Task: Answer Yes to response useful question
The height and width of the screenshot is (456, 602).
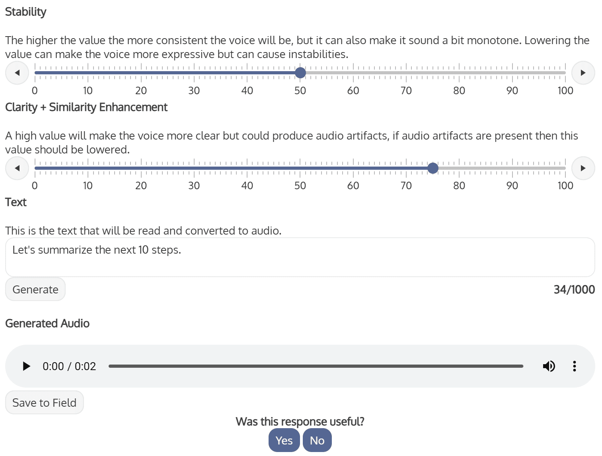Action: click(x=284, y=440)
